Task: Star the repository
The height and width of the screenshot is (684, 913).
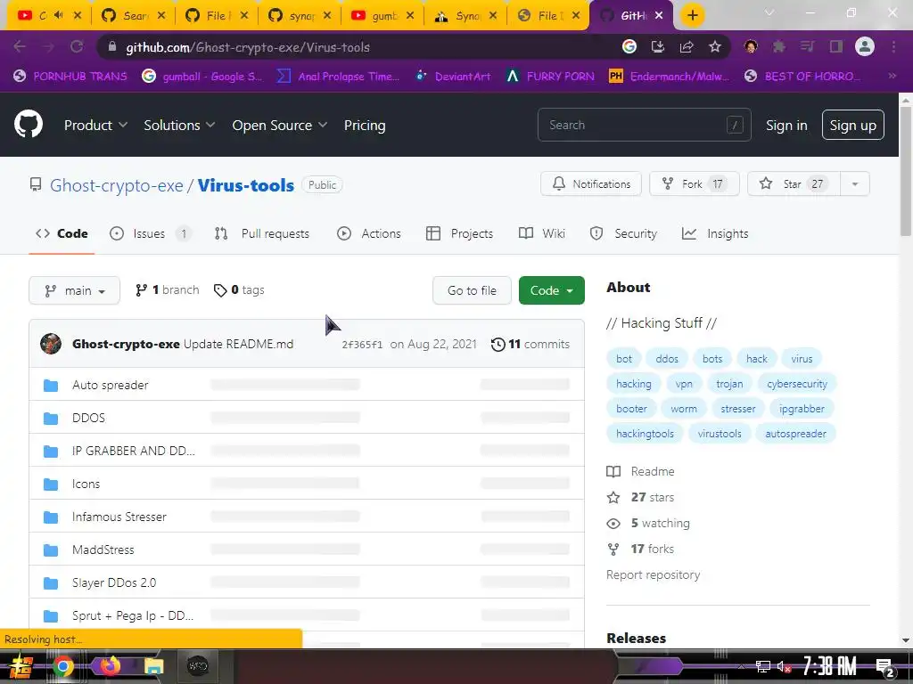Action: pos(794,183)
